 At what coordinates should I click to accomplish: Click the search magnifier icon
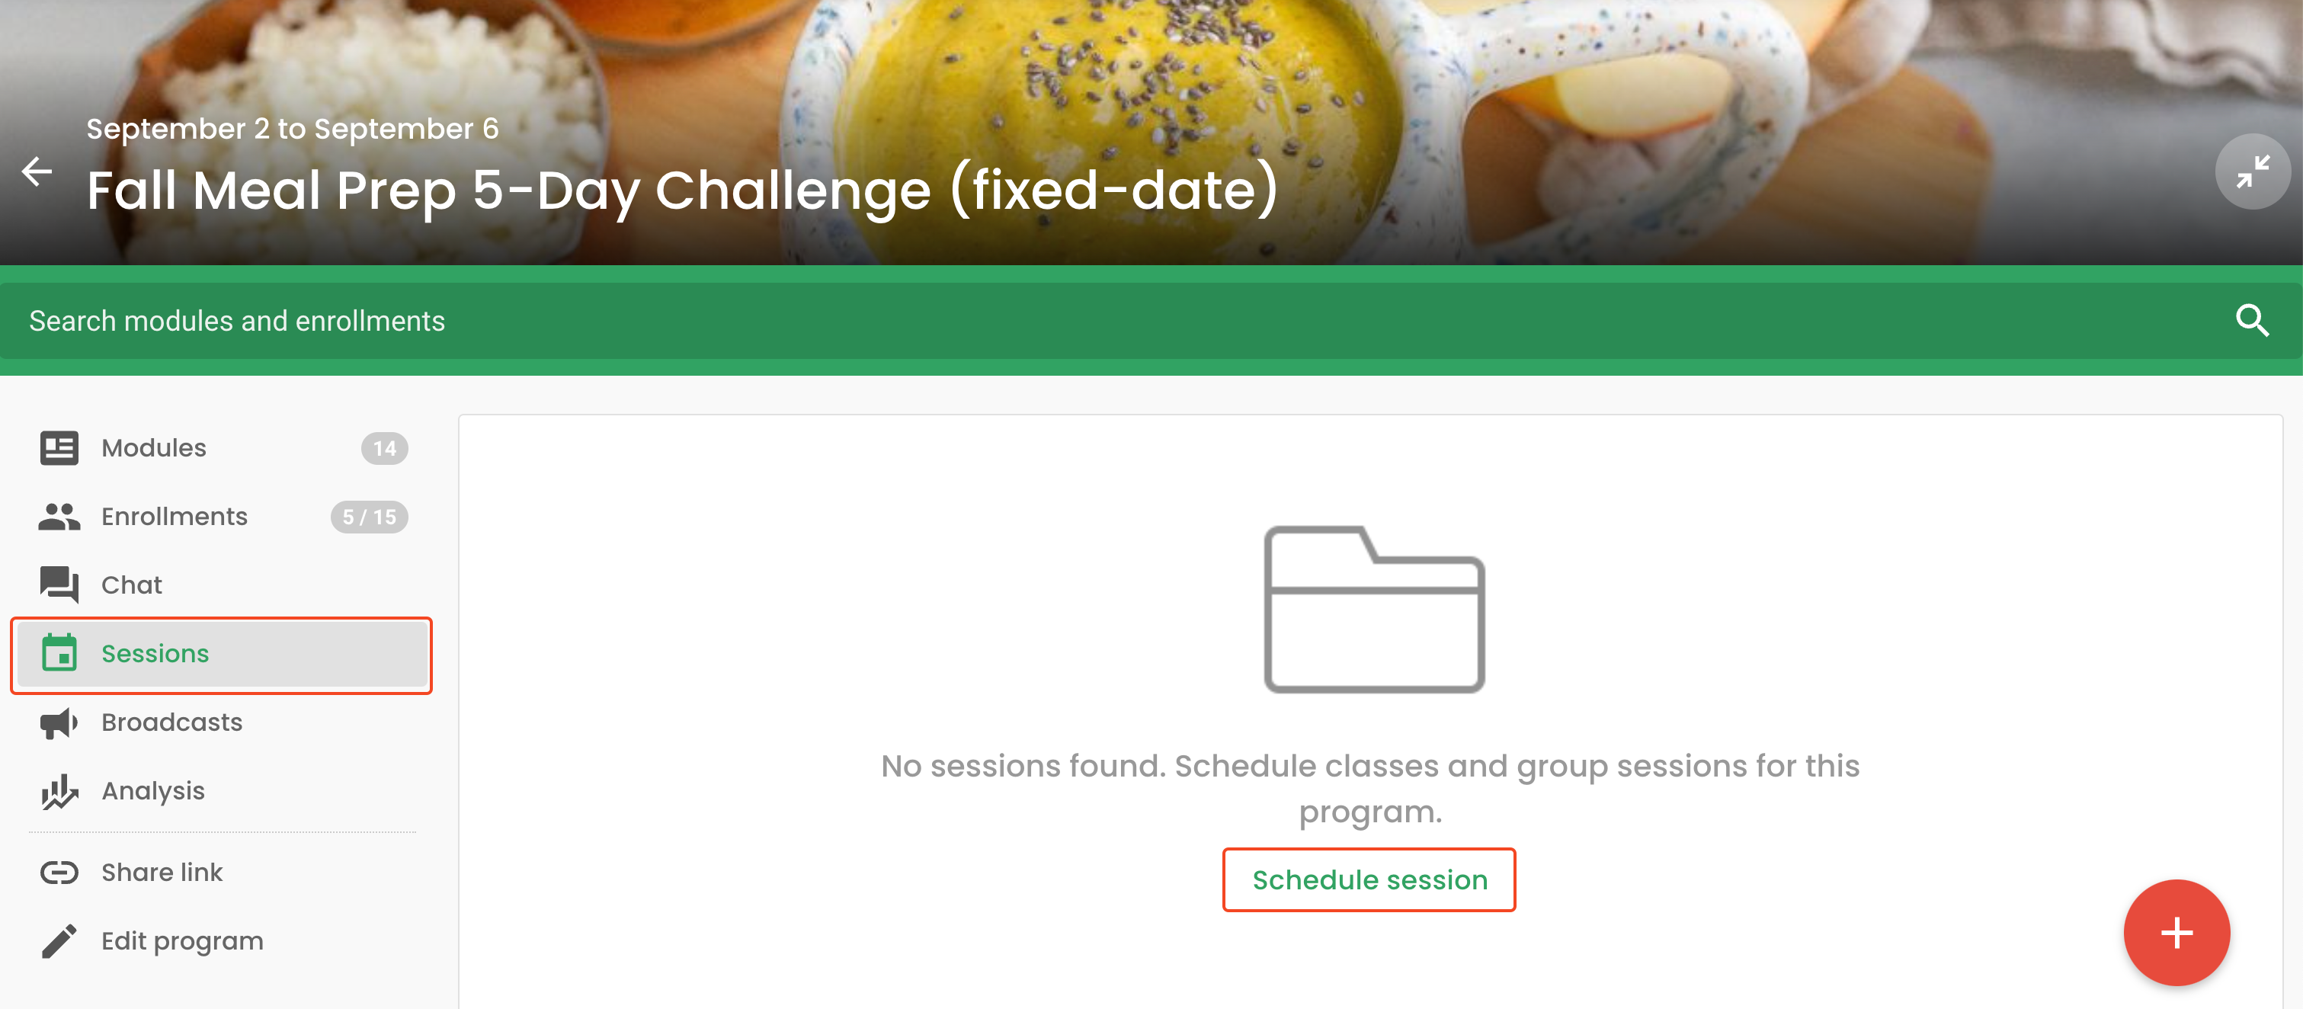[2251, 320]
